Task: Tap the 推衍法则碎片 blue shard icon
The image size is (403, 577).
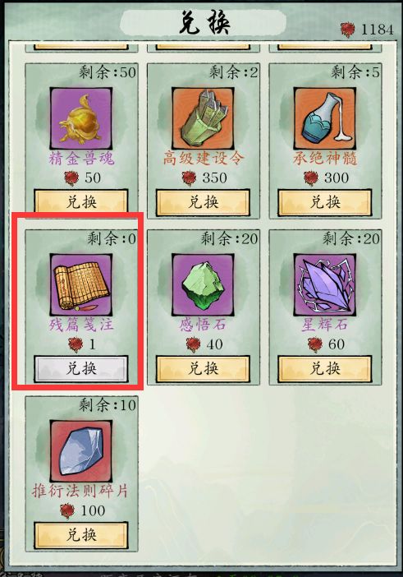Action: pos(80,450)
